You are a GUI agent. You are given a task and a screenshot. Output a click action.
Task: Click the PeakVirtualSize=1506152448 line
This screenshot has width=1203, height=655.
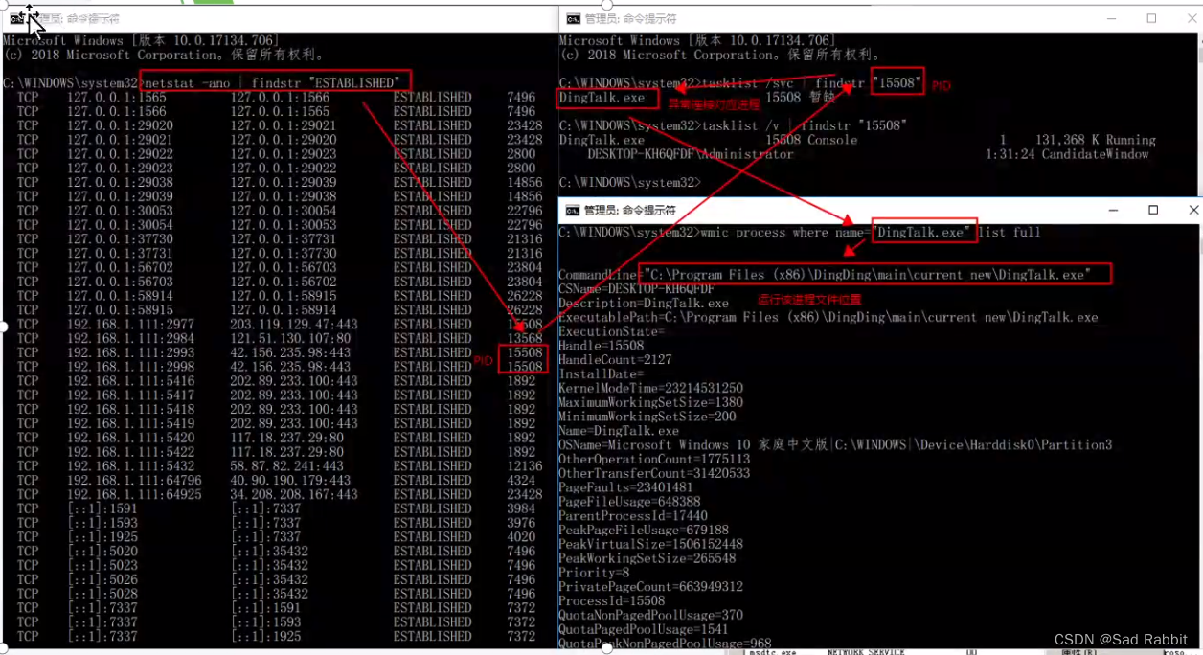650,544
